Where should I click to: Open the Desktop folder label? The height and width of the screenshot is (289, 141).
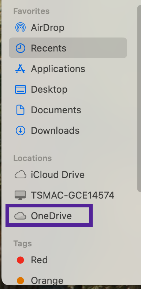pyautogui.click(x=49, y=89)
